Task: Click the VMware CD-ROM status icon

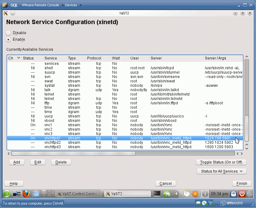Action: point(204,203)
